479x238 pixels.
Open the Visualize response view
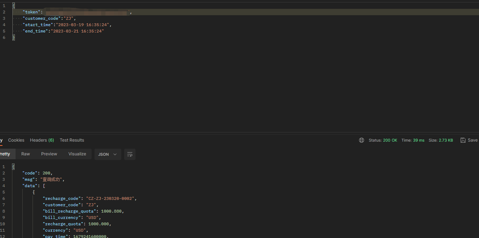77,154
